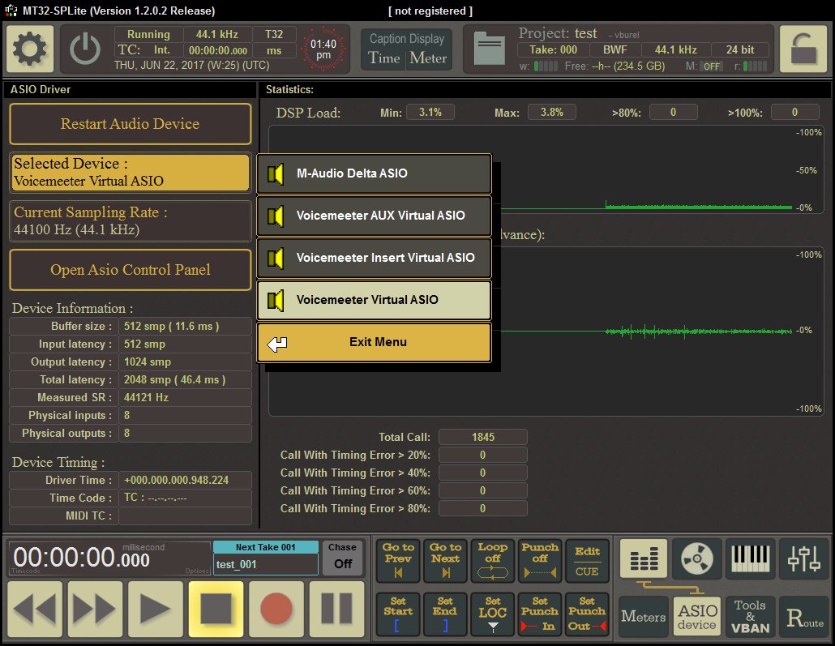Click the T32 status cell
The width and height of the screenshot is (835, 646).
pyautogui.click(x=274, y=34)
